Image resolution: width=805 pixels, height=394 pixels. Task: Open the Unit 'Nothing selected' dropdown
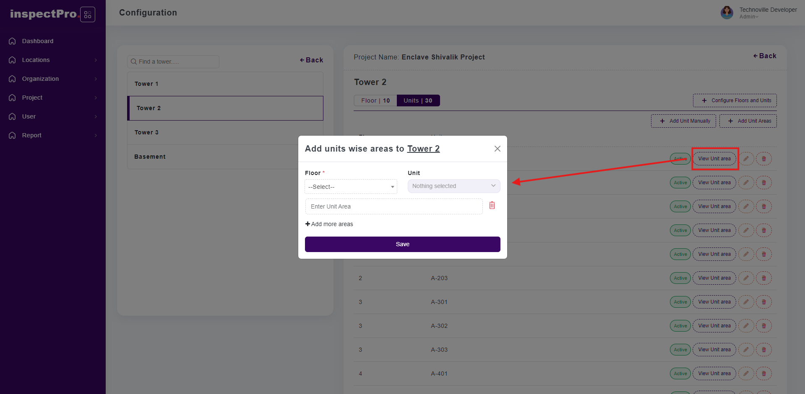453,186
